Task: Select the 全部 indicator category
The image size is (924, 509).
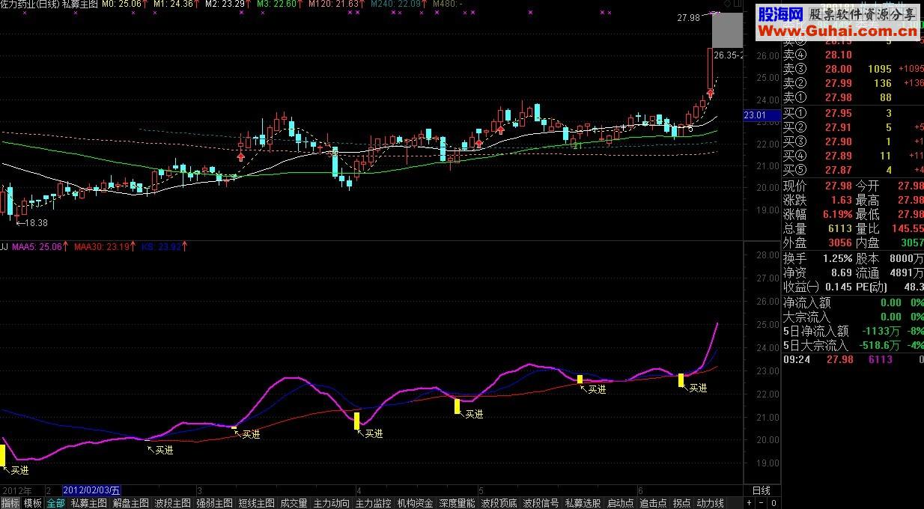Action: tap(55, 503)
